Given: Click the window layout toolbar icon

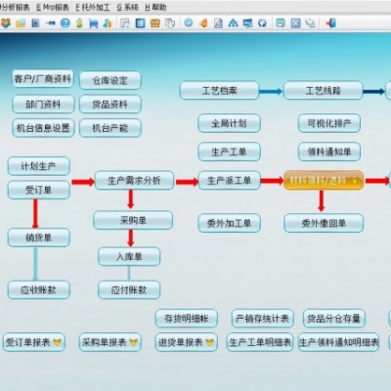Looking at the screenshot, I should pos(281,23).
